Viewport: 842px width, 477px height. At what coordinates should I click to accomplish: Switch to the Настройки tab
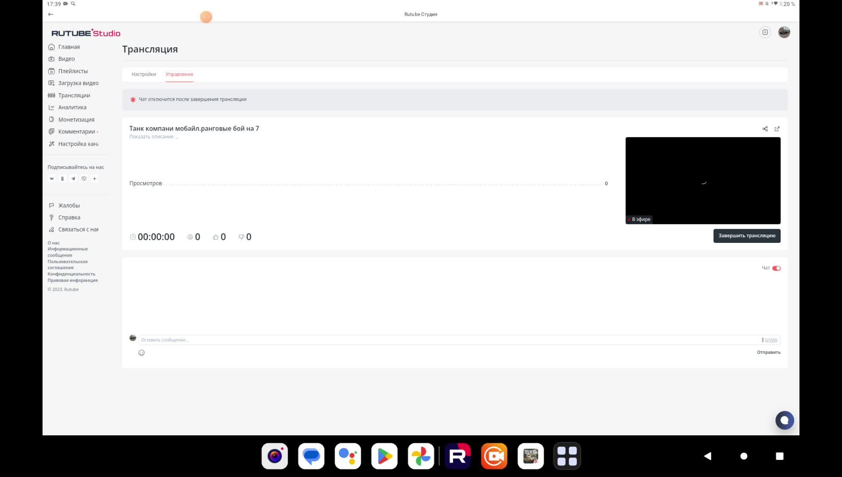pos(144,75)
